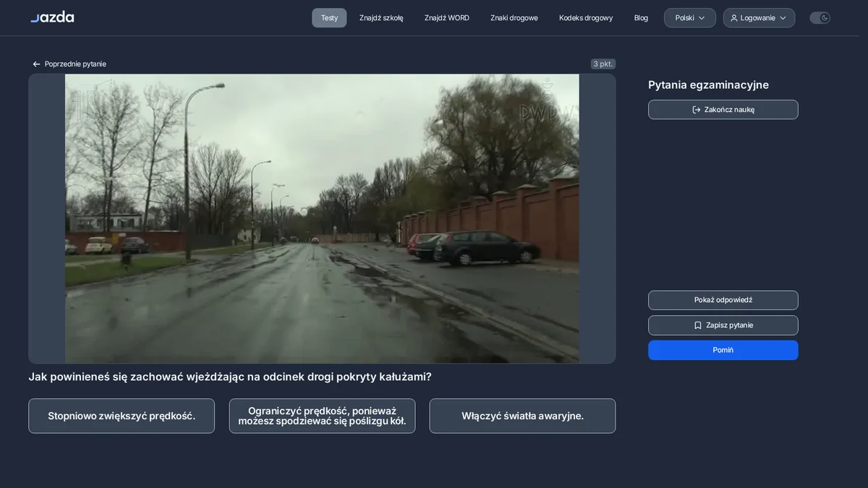Click the user icon beside Logowanie
The width and height of the screenshot is (868, 488).
[734, 18]
